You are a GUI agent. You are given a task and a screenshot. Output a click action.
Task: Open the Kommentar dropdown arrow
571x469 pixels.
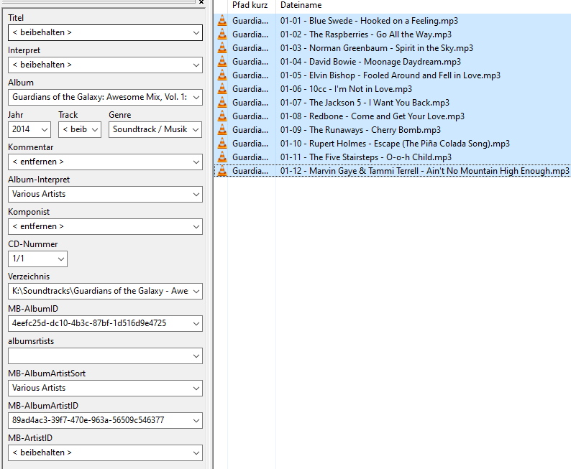pos(196,162)
